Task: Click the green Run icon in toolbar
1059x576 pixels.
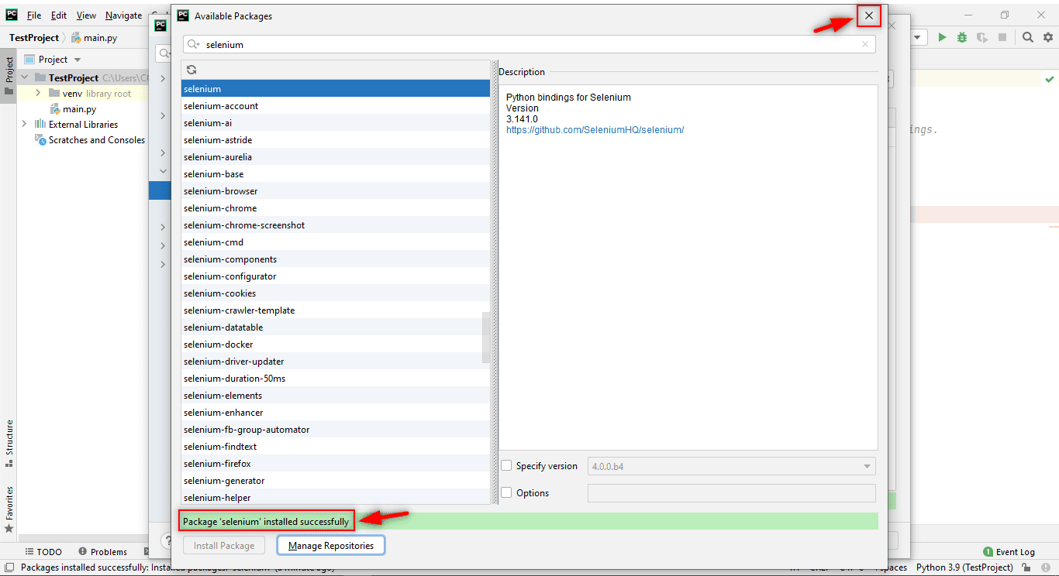Action: pyautogui.click(x=942, y=37)
